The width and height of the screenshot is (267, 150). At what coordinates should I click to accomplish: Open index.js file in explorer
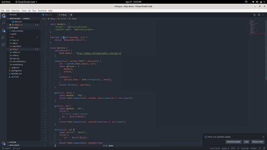[16, 55]
